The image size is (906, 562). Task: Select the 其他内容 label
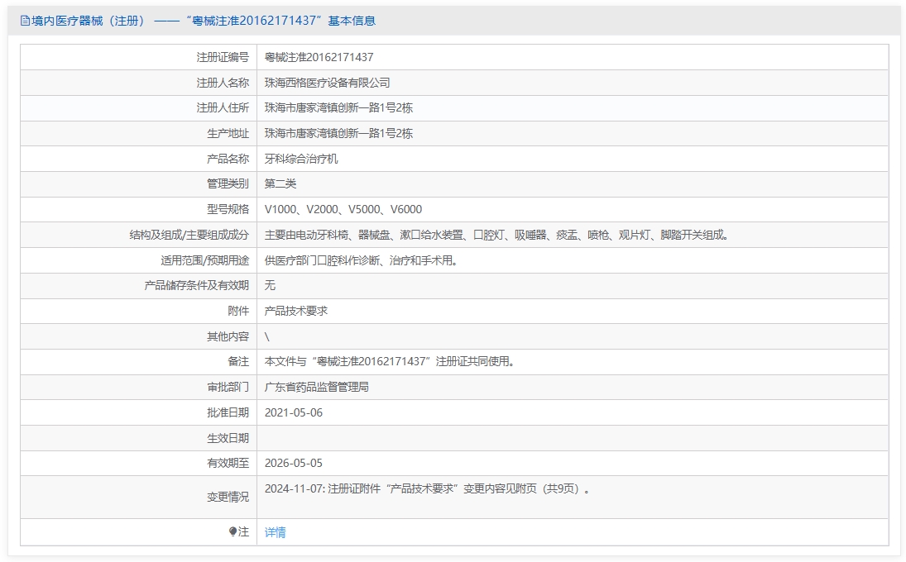coord(228,336)
